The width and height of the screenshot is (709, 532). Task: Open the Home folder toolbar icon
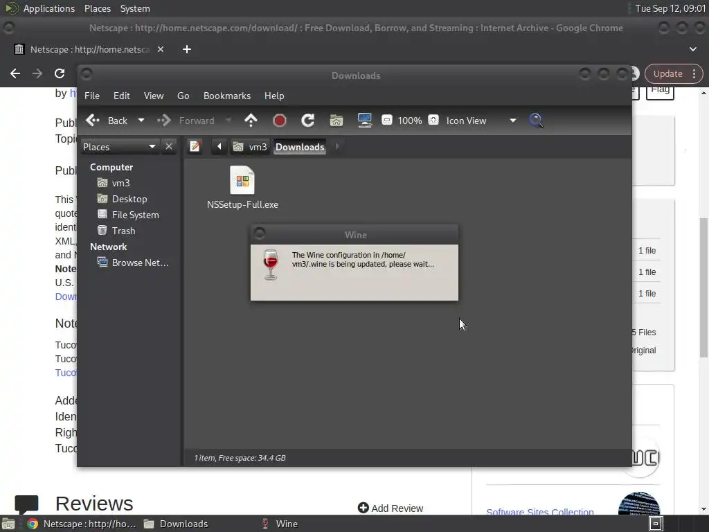(x=336, y=121)
